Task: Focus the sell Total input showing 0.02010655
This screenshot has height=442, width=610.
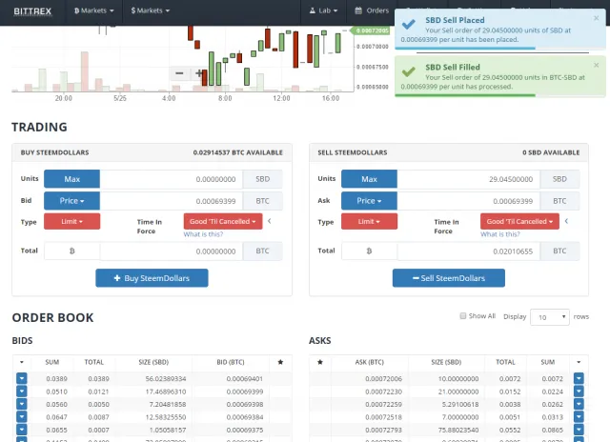Action: (x=468, y=251)
